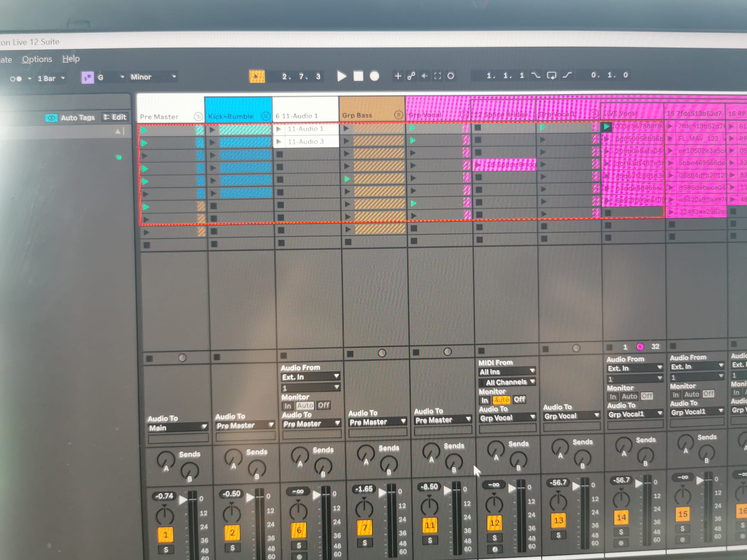Viewport: 747px width, 560px height.
Task: Deactivate track 13 using its number button
Action: pos(558,520)
